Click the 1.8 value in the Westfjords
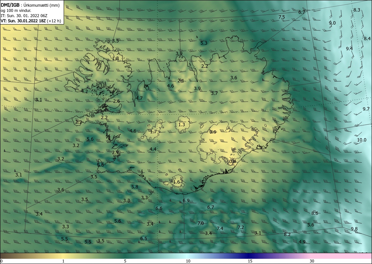The height and width of the screenshot is (264, 372). click(x=115, y=58)
